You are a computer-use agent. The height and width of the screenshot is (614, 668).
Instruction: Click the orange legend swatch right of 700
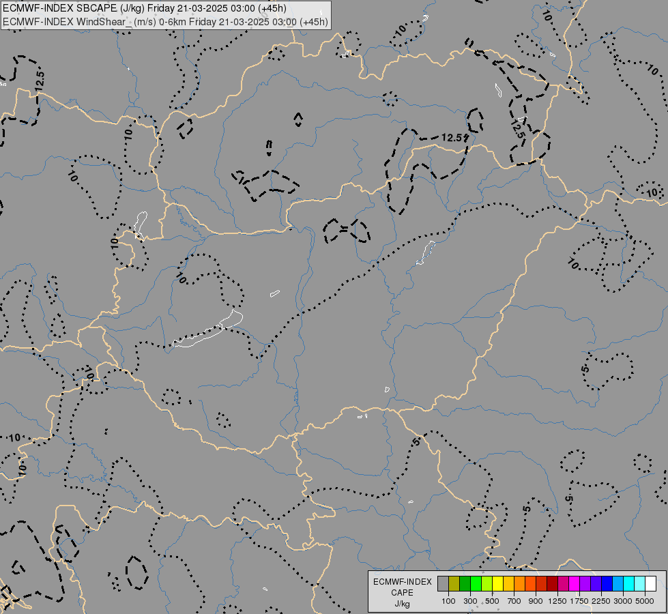tap(520, 583)
